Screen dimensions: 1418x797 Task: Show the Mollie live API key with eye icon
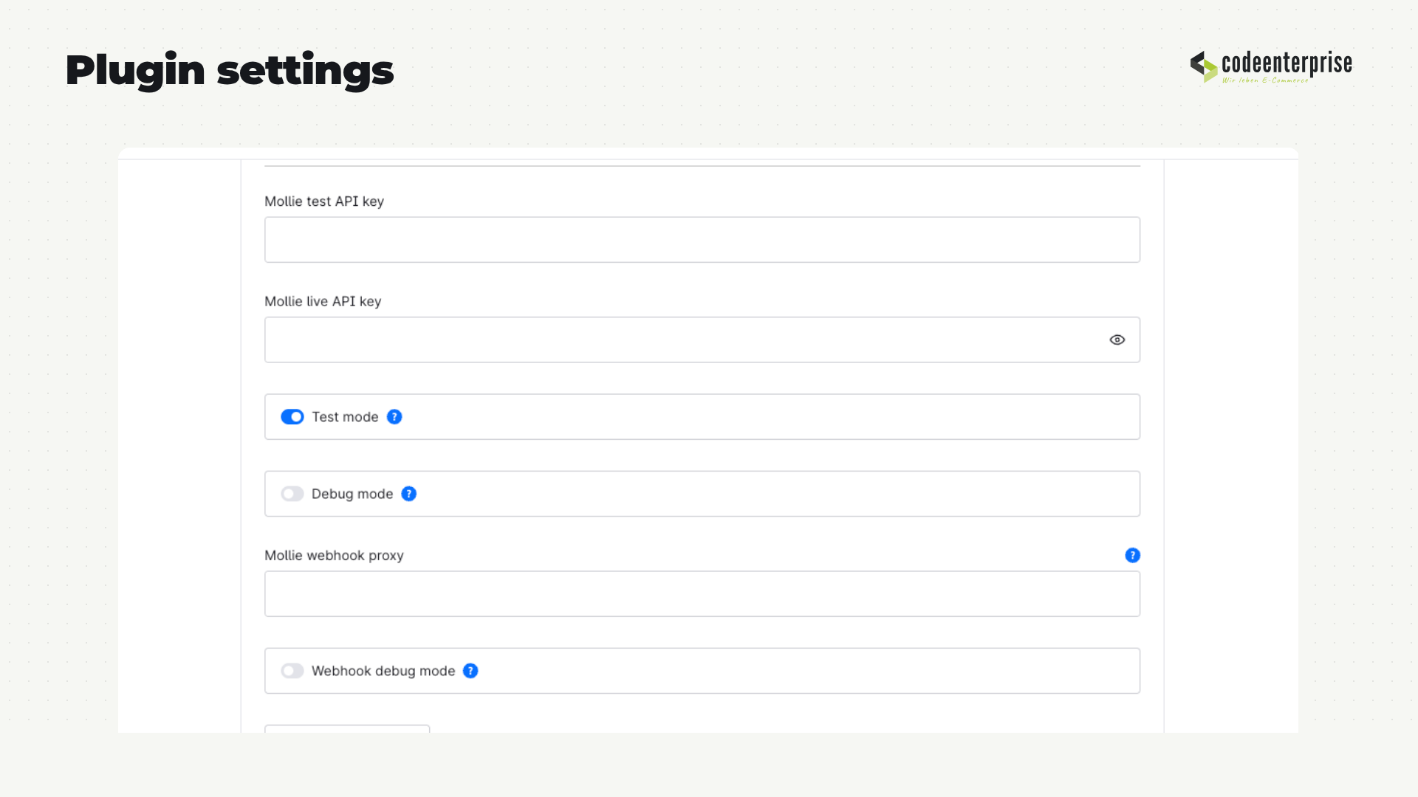1117,339
